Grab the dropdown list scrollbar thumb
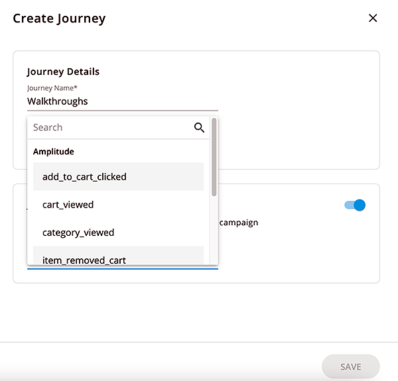Image resolution: width=398 pixels, height=381 pixels. pyautogui.click(x=214, y=156)
